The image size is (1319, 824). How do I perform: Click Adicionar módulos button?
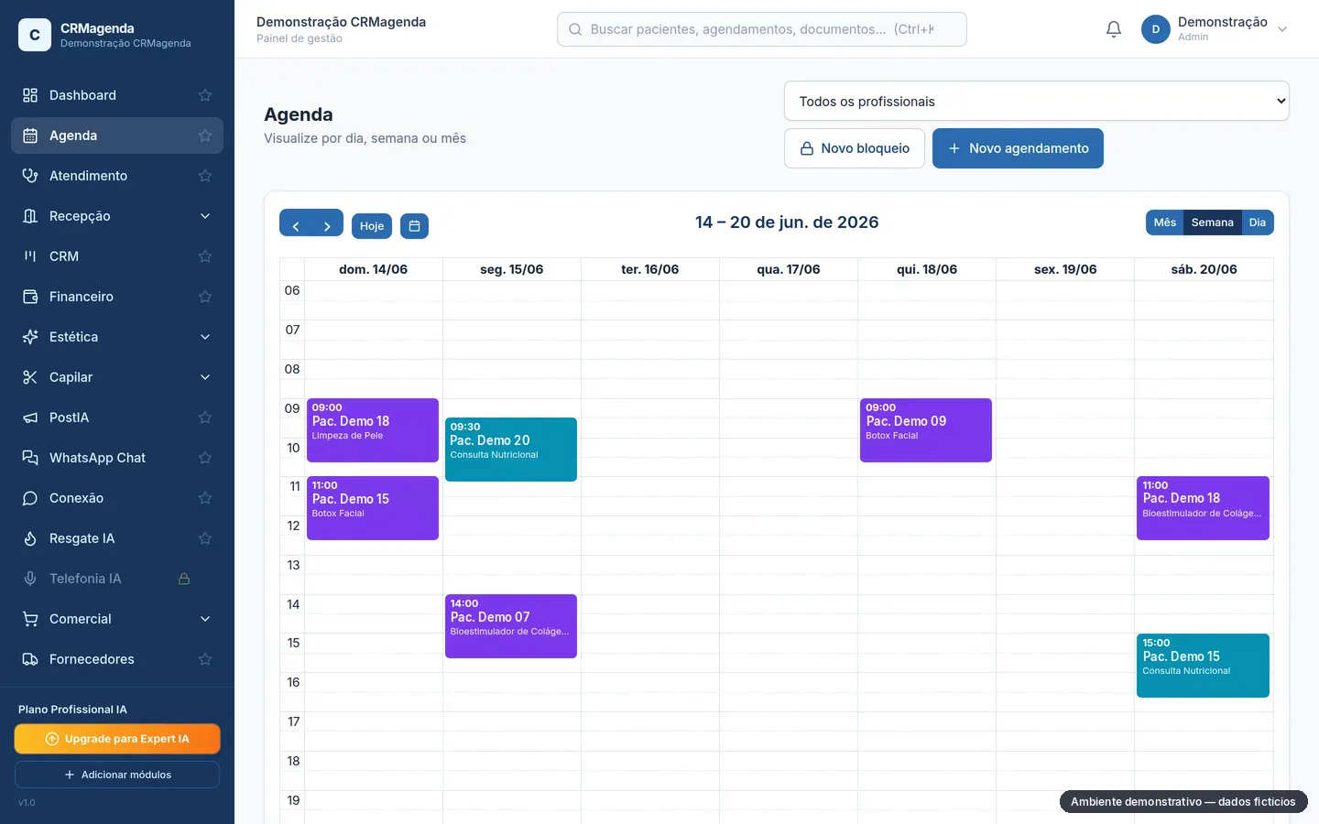tap(117, 775)
